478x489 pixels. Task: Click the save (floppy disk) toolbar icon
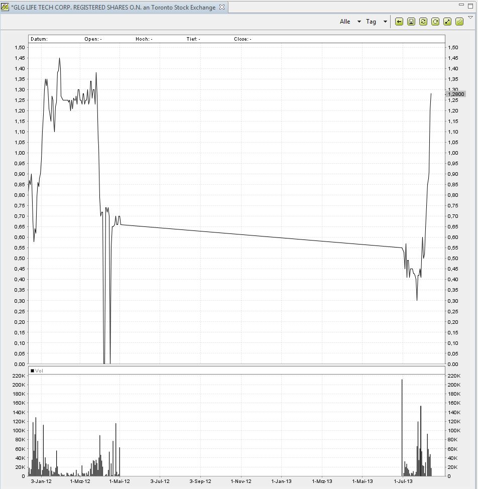411,22
